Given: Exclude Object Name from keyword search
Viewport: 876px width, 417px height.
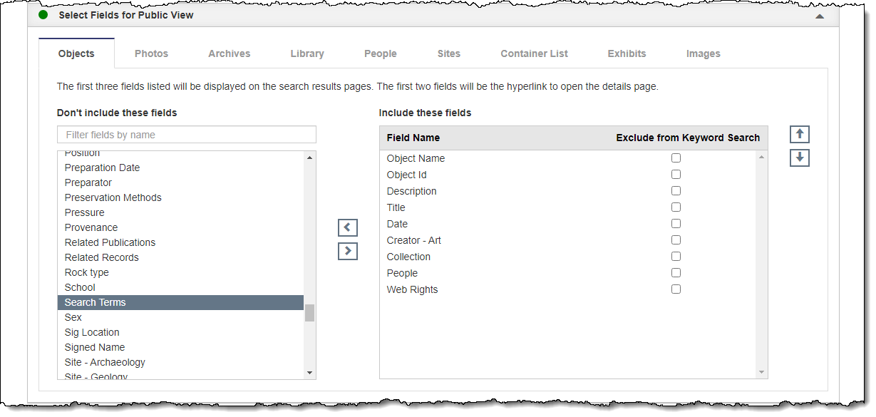Looking at the screenshot, I should (x=676, y=158).
